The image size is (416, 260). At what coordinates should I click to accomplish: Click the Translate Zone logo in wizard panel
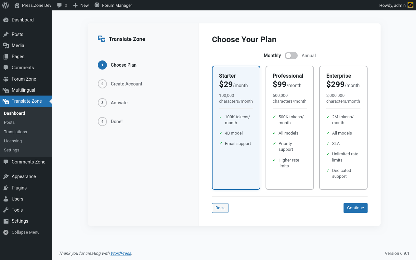pyautogui.click(x=102, y=39)
